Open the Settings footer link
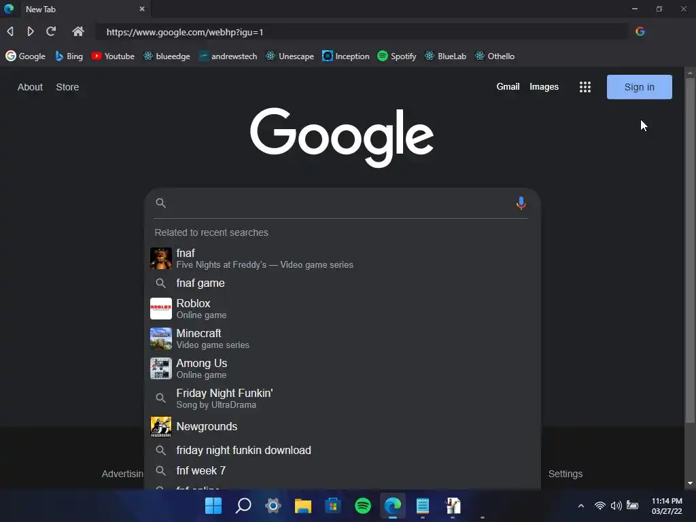The image size is (696, 522). pos(565,474)
